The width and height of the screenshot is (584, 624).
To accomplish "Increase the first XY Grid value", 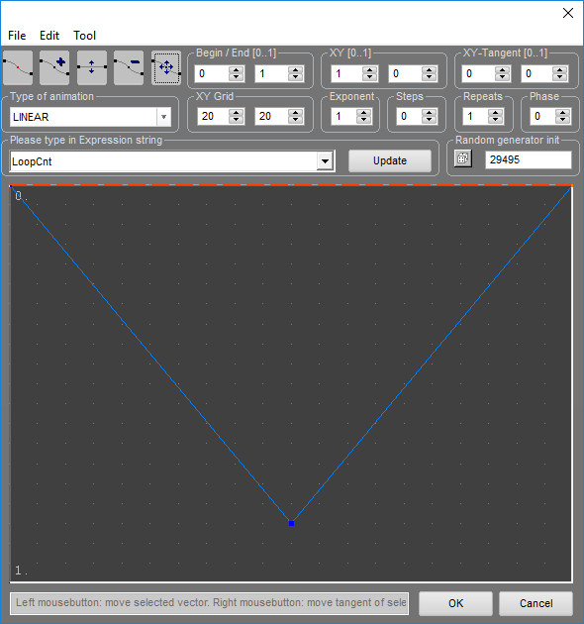I will (237, 112).
